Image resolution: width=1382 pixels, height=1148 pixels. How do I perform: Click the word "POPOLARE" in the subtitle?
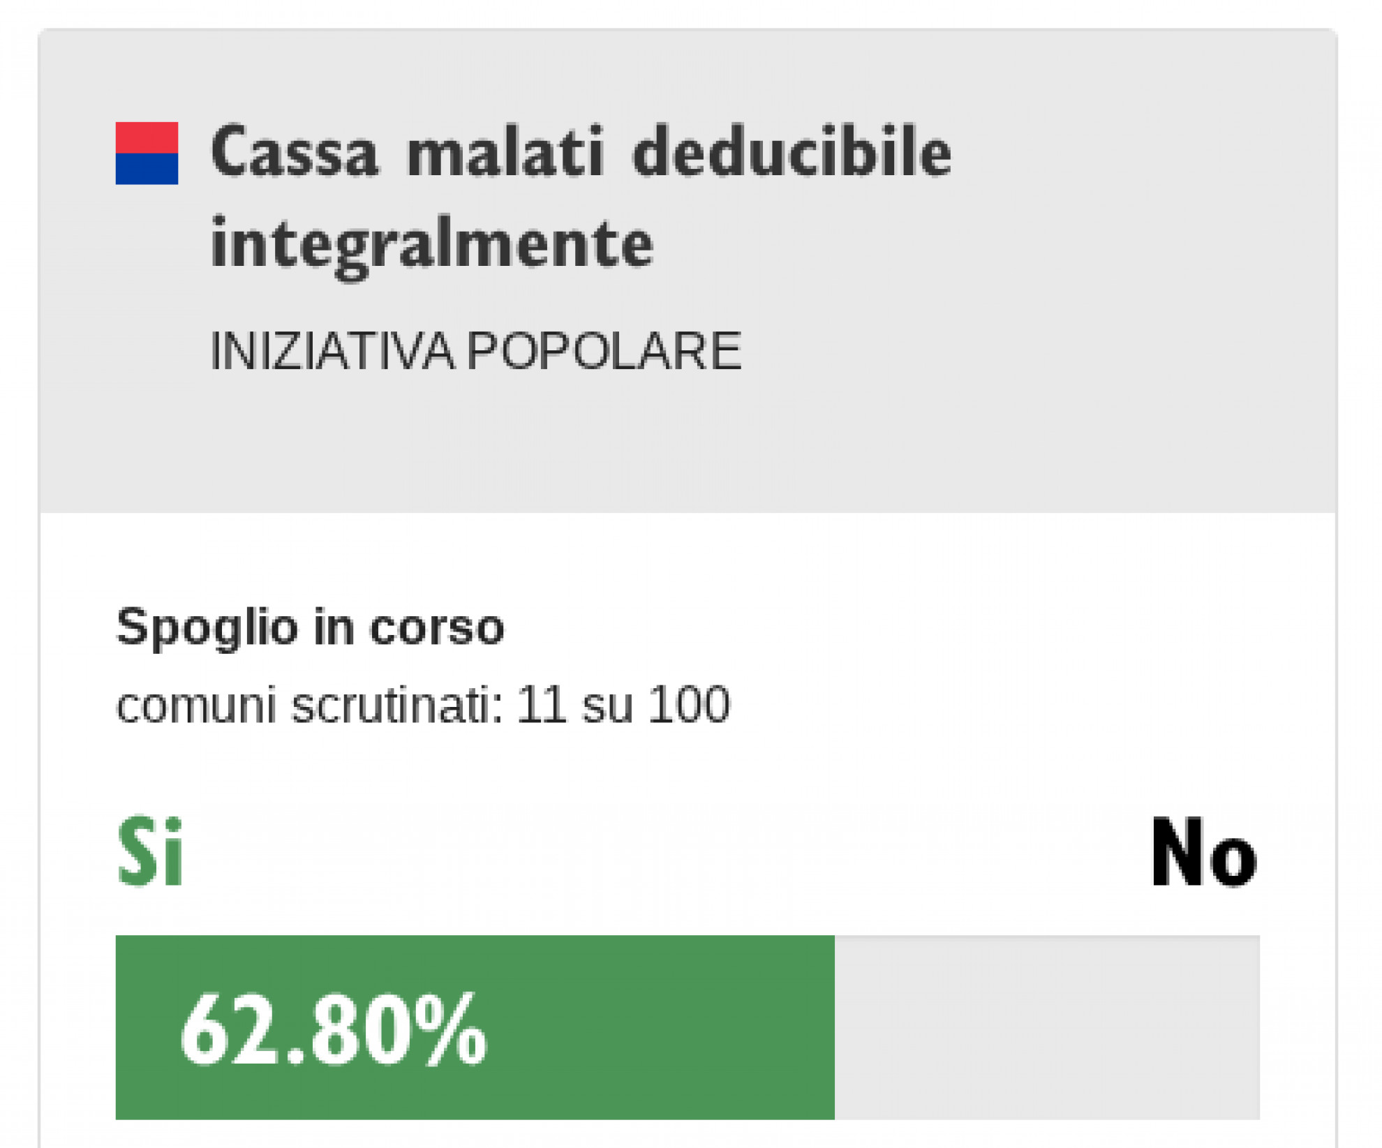[x=604, y=350]
